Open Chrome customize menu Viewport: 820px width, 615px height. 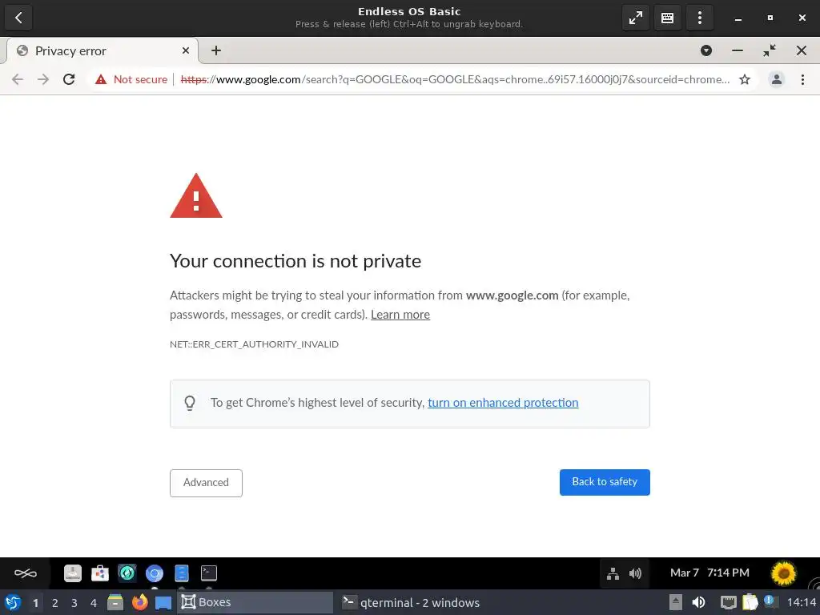pos(802,79)
